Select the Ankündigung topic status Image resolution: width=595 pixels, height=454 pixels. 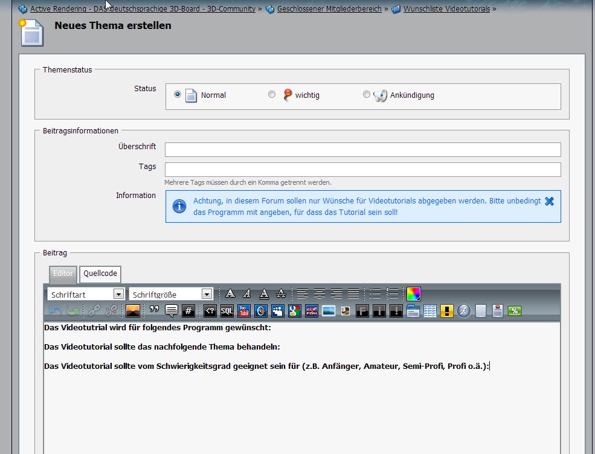tap(366, 94)
